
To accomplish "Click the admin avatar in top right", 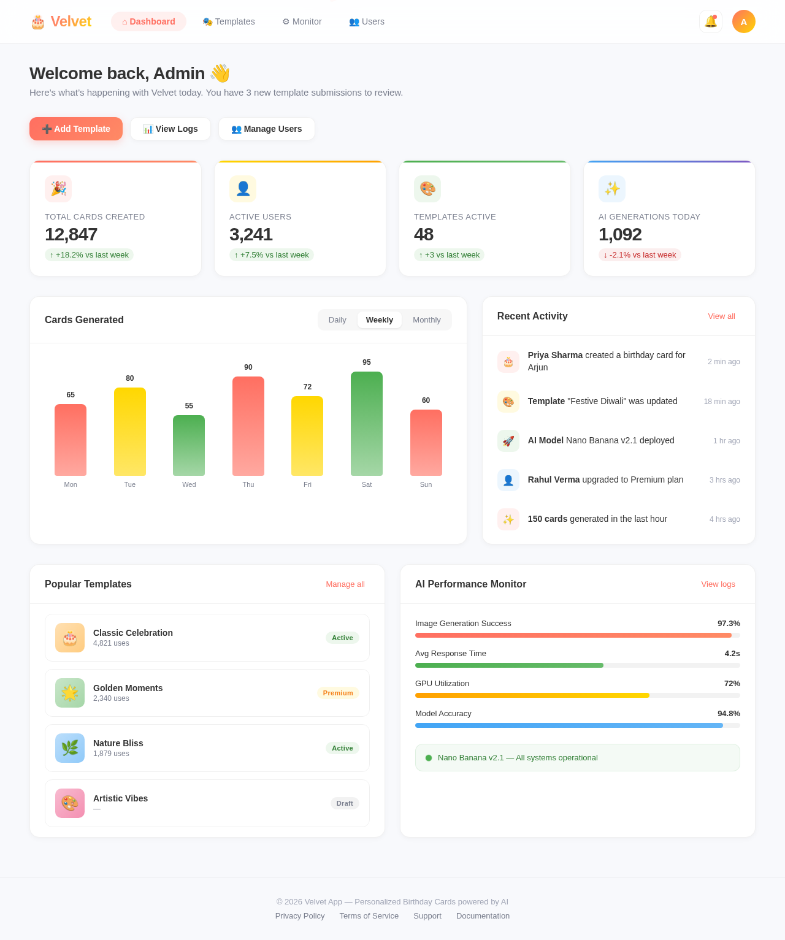I will pyautogui.click(x=743, y=21).
